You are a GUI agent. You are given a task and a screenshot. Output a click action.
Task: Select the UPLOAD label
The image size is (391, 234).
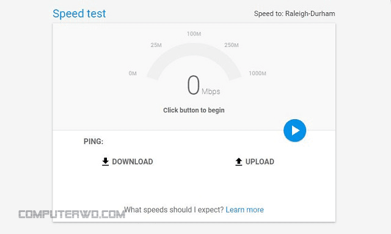pos(260,162)
